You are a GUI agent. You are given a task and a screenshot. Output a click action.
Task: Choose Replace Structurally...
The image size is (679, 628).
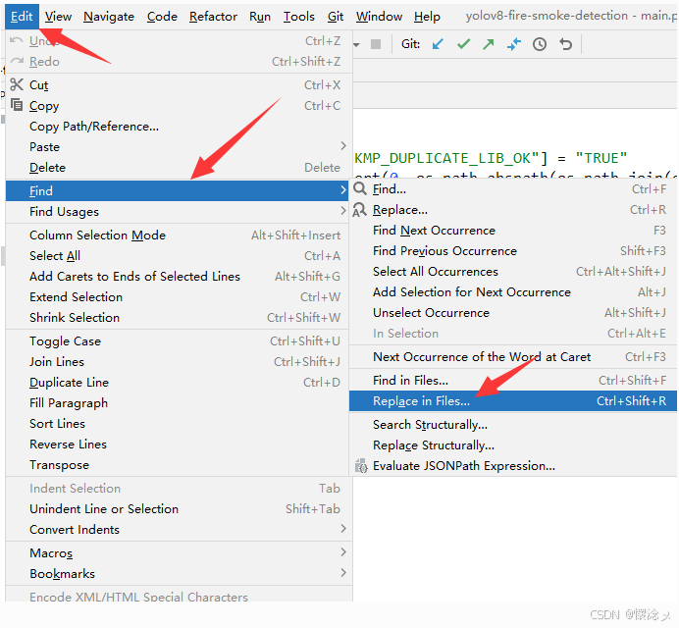coord(513,445)
